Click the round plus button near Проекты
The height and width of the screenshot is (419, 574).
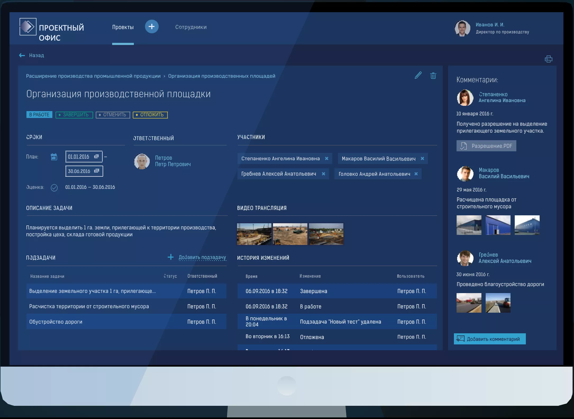pyautogui.click(x=152, y=26)
